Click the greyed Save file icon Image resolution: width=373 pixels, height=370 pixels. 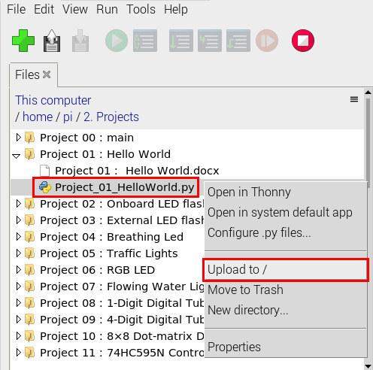(80, 41)
